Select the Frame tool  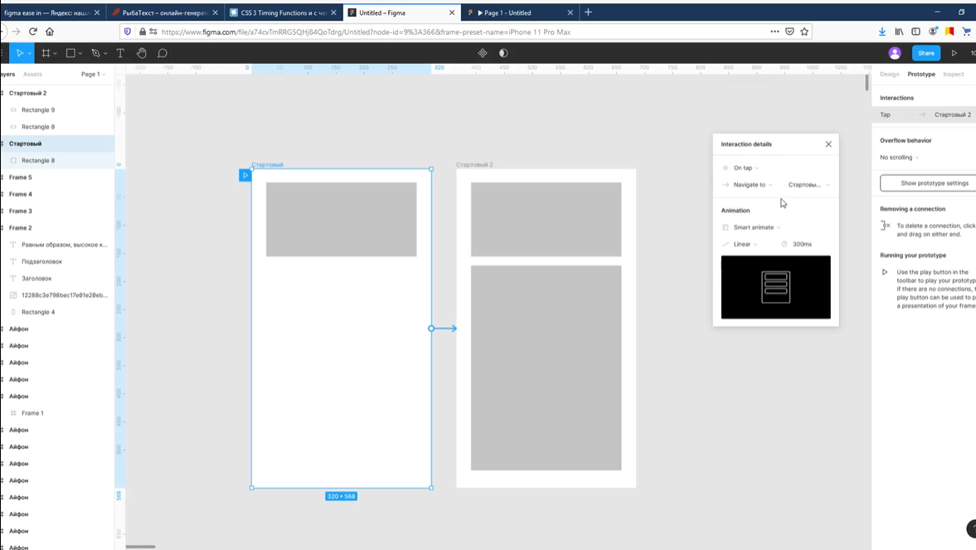pos(46,53)
